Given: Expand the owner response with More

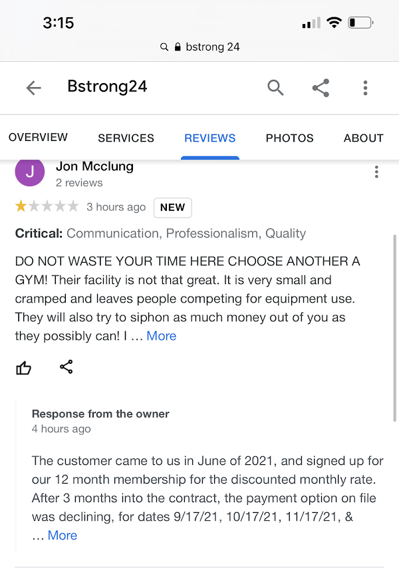Looking at the screenshot, I should (63, 535).
